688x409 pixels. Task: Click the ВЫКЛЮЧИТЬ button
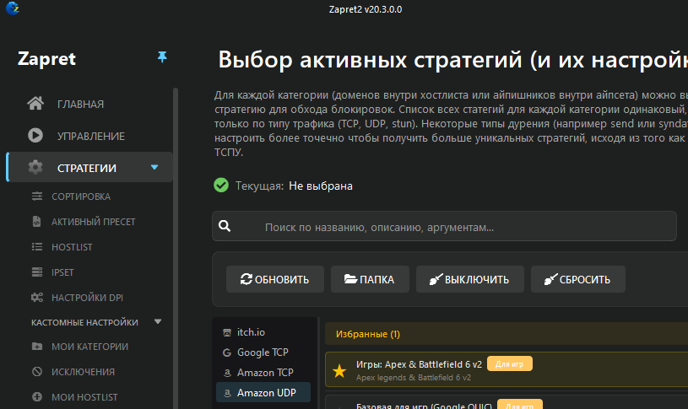coord(470,279)
